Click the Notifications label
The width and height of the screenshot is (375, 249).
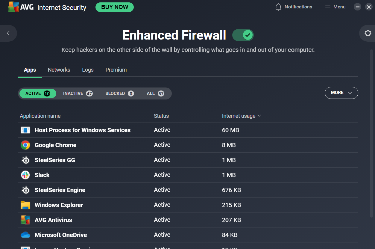coord(298,7)
